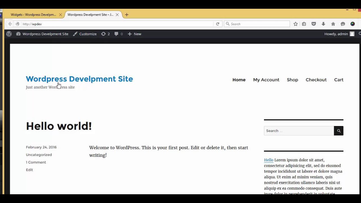
Task: Open the New content menu
Action: (x=135, y=34)
